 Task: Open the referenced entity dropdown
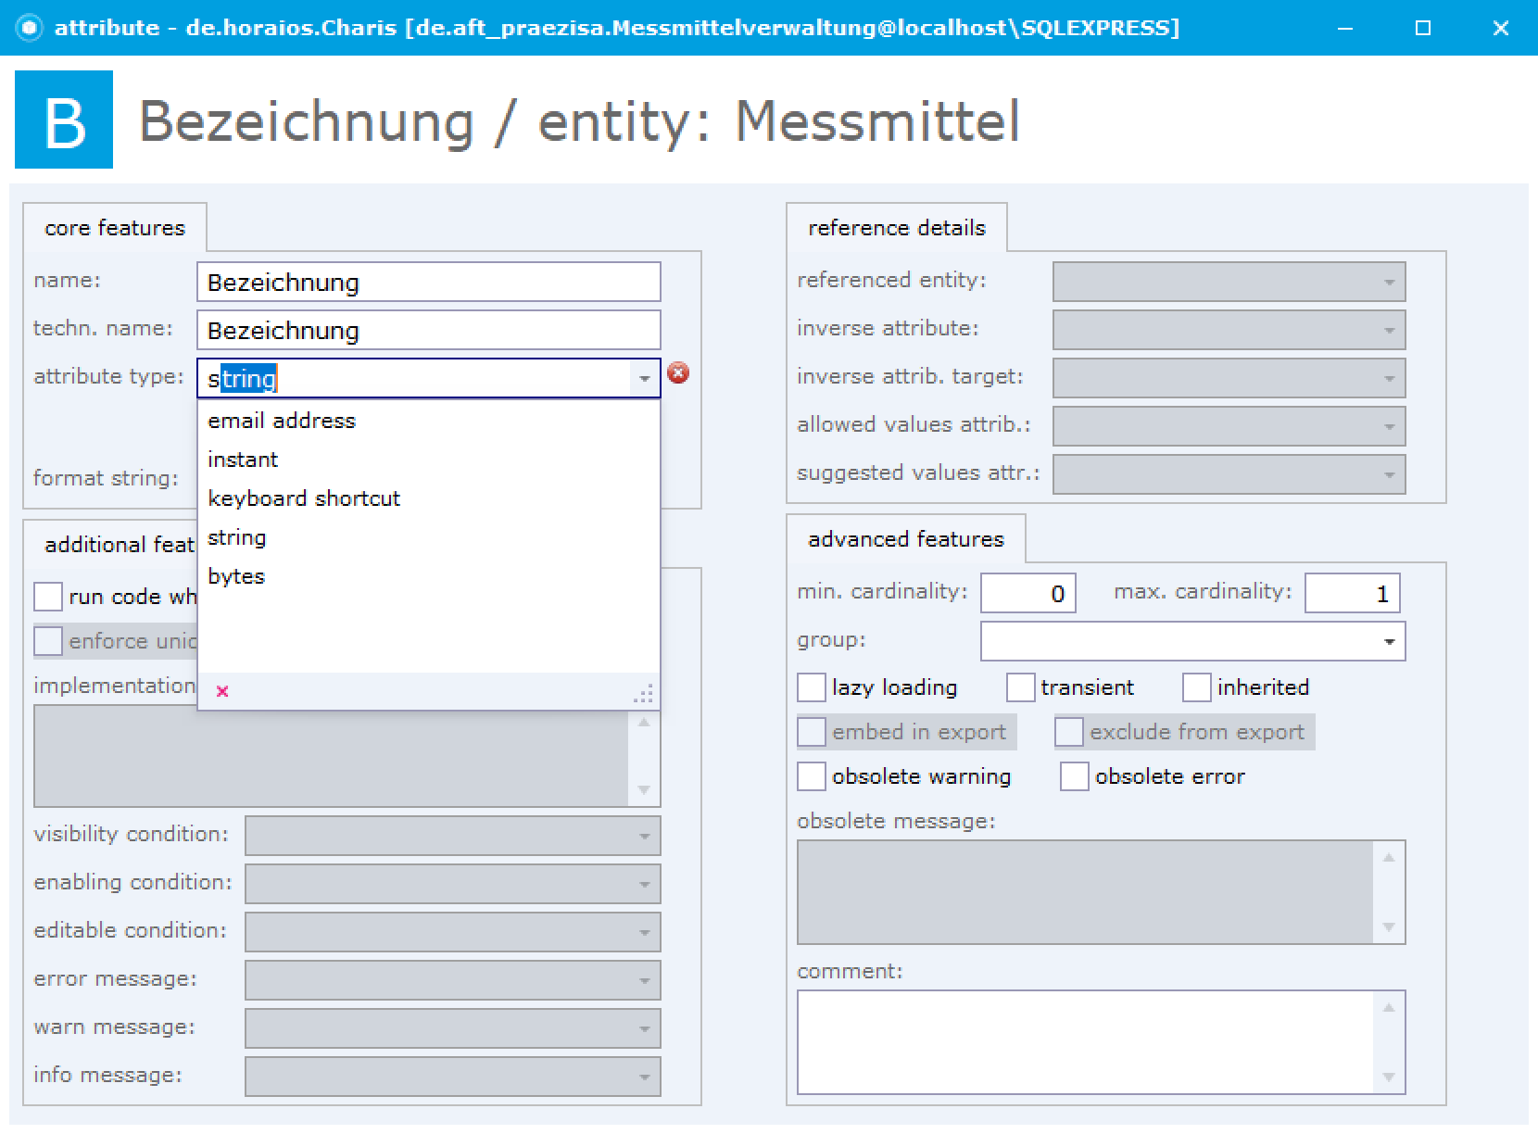(x=1389, y=282)
